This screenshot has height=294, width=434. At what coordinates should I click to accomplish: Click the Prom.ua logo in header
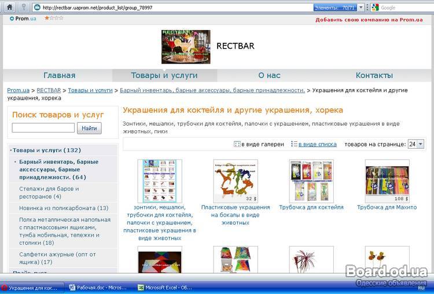coord(23,19)
